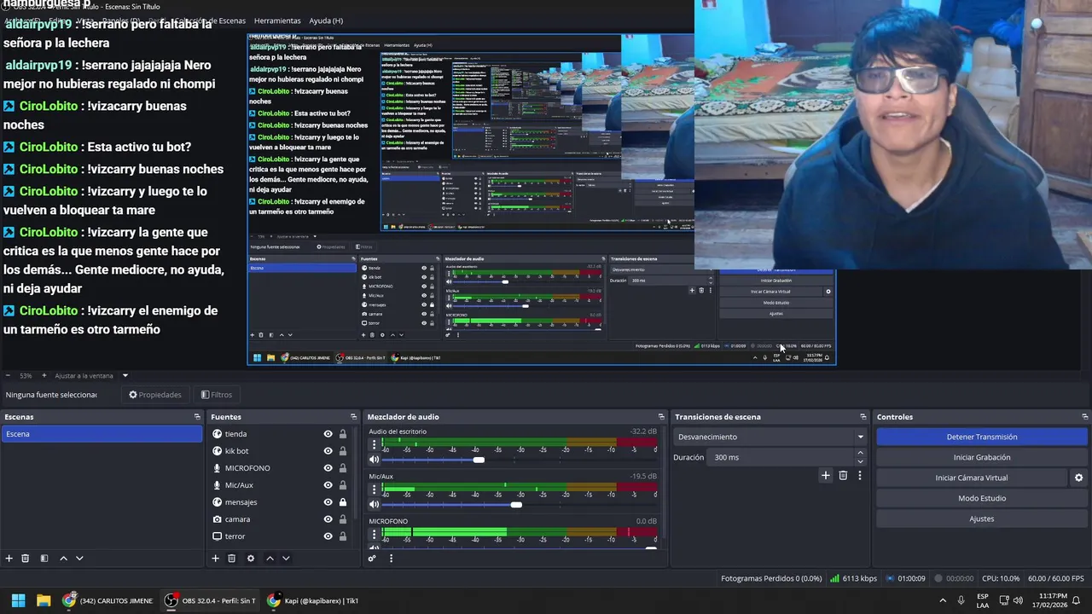
Task: Open Propiedades of the selected source
Action: point(155,395)
